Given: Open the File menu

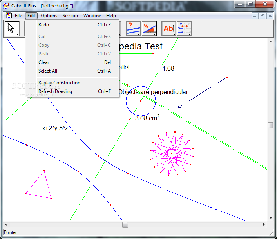Looking at the screenshot, I should [18, 16].
